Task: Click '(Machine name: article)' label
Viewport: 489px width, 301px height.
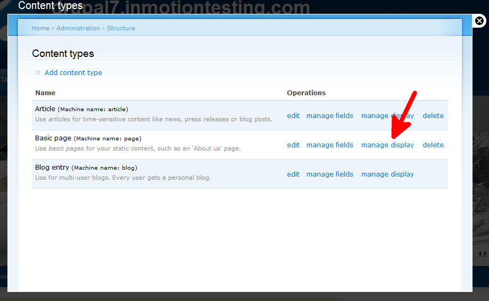Action: coord(93,110)
